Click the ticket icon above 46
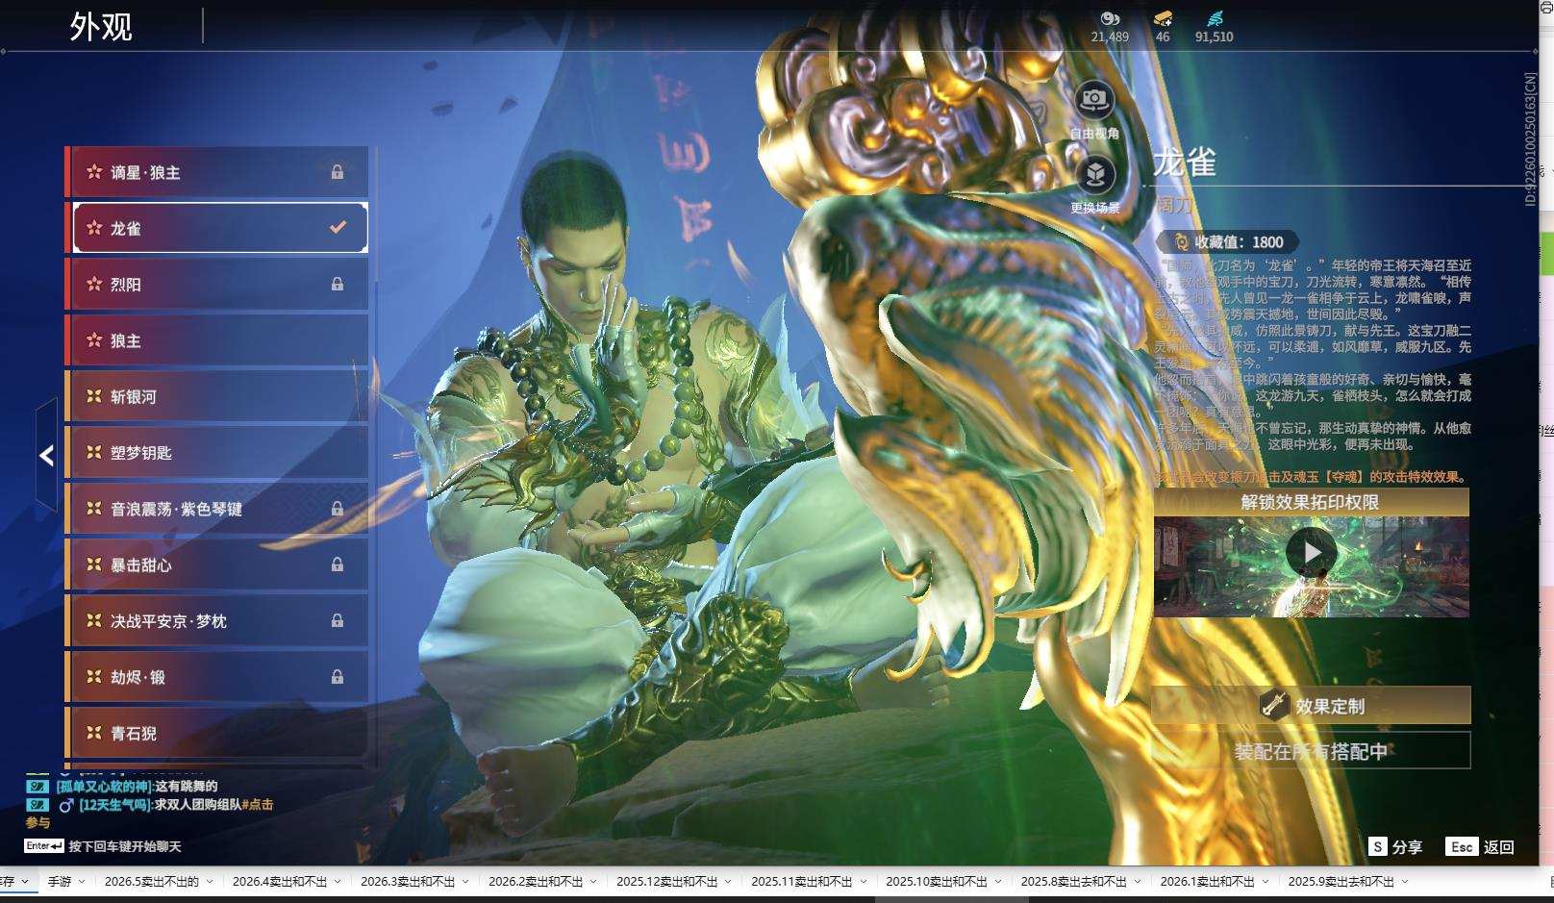 pyautogui.click(x=1163, y=18)
